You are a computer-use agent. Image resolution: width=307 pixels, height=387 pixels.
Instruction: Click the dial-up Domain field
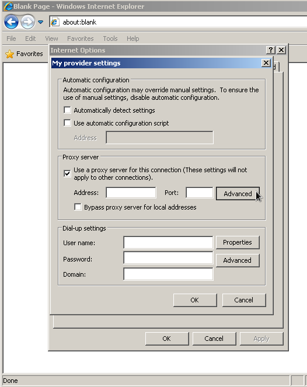click(x=168, y=274)
